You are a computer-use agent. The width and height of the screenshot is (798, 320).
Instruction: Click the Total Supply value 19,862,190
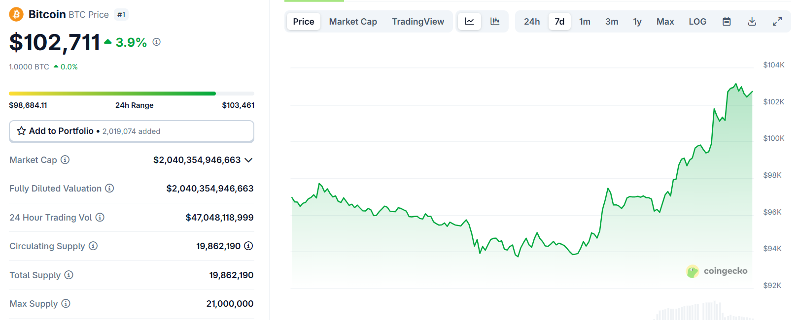231,275
